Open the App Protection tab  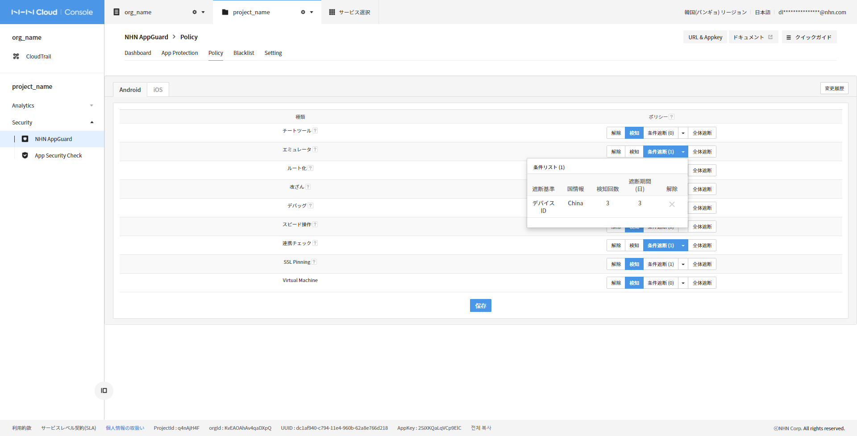pos(179,53)
